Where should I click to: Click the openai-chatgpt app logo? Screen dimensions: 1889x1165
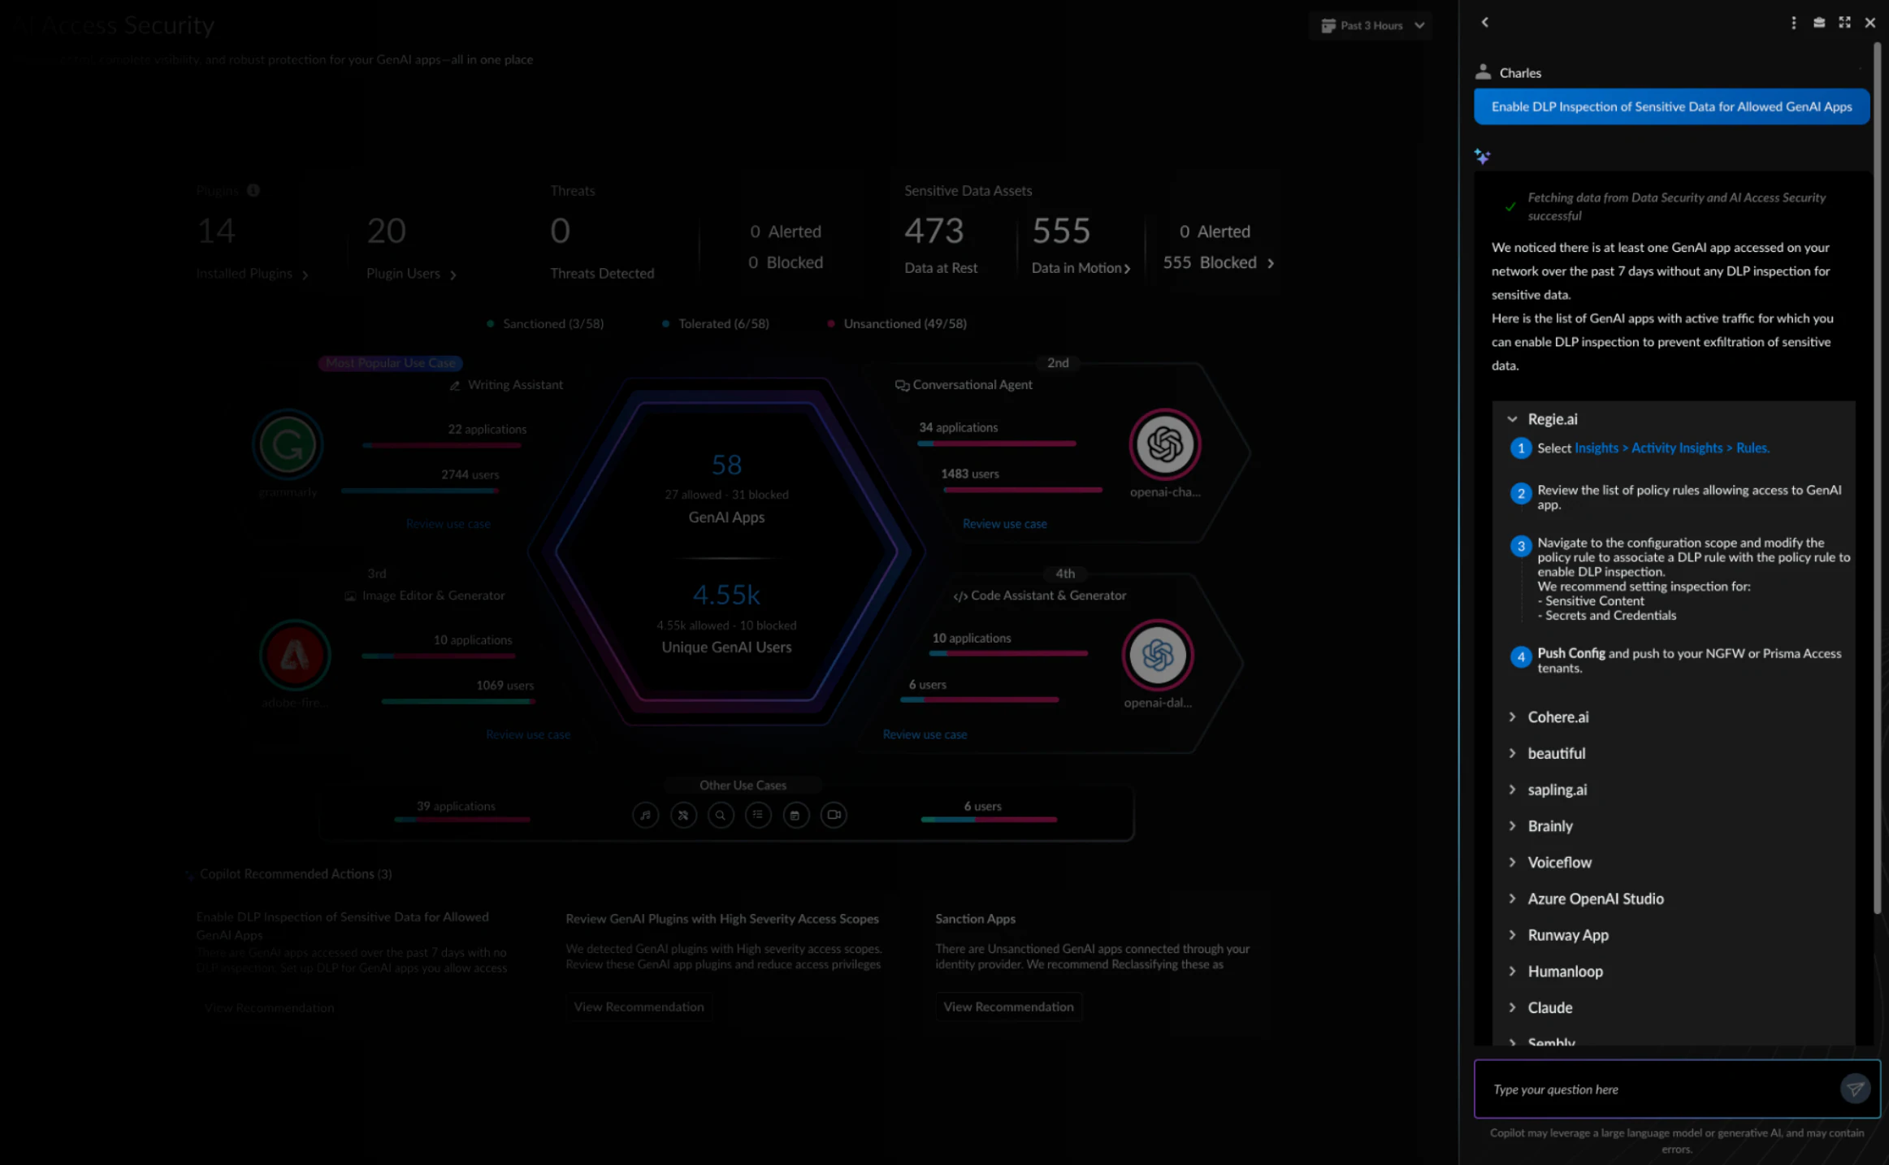[x=1164, y=444]
